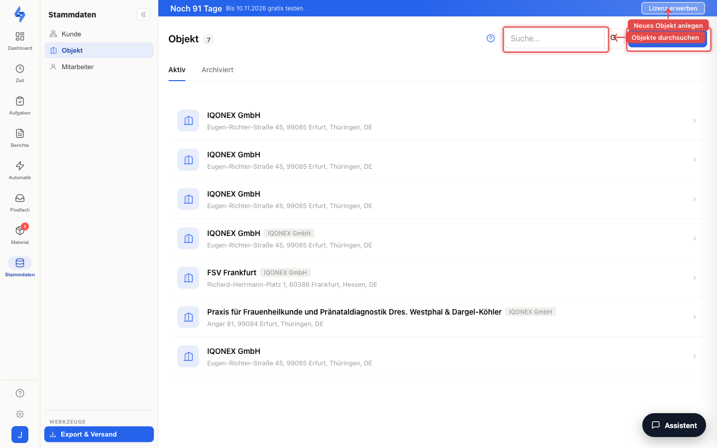The width and height of the screenshot is (717, 448).
Task: Open the user avatar J menu
Action: [20, 435]
